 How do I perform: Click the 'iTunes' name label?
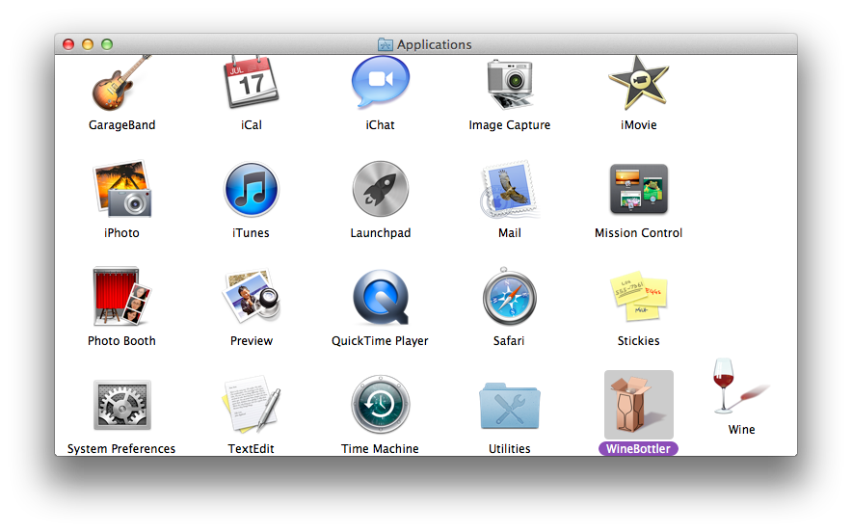point(251,232)
